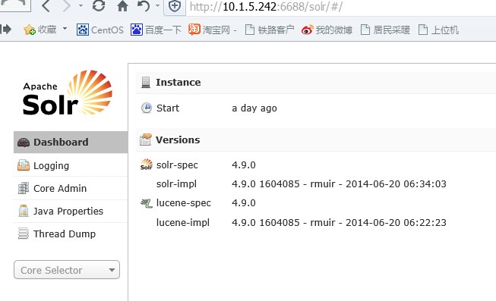Go back using the browser back arrow
Screen dimensions: 496x301
46,6
